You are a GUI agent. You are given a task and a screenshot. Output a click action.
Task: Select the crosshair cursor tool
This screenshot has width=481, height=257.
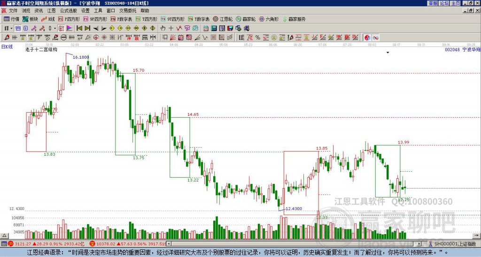(x=171, y=29)
